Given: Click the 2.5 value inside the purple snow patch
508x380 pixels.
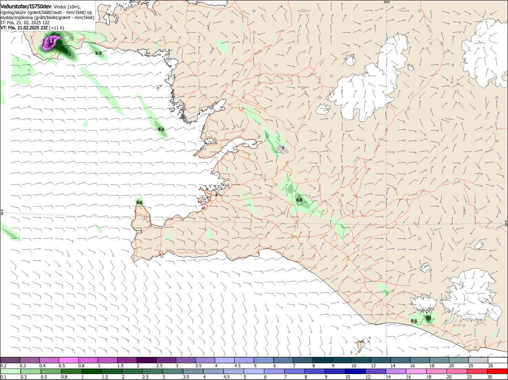Looking at the screenshot, I should pyautogui.click(x=53, y=41).
